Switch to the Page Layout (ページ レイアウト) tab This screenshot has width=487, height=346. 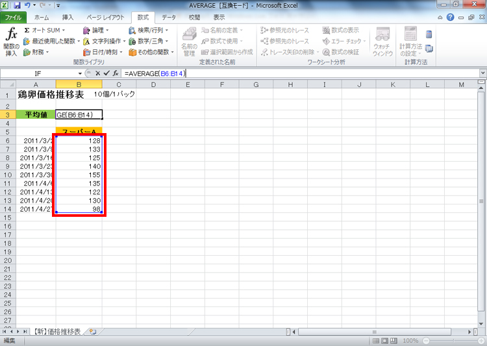point(105,18)
